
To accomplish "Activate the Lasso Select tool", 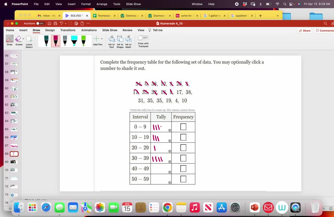I will click(29, 40).
